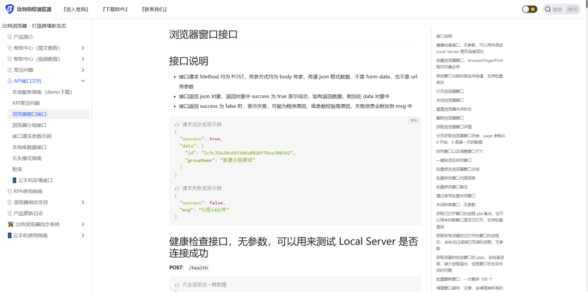Click the 浏览器指纹支持 page icon
Screen dimensions: 588x292
pyautogui.click(x=10, y=202)
